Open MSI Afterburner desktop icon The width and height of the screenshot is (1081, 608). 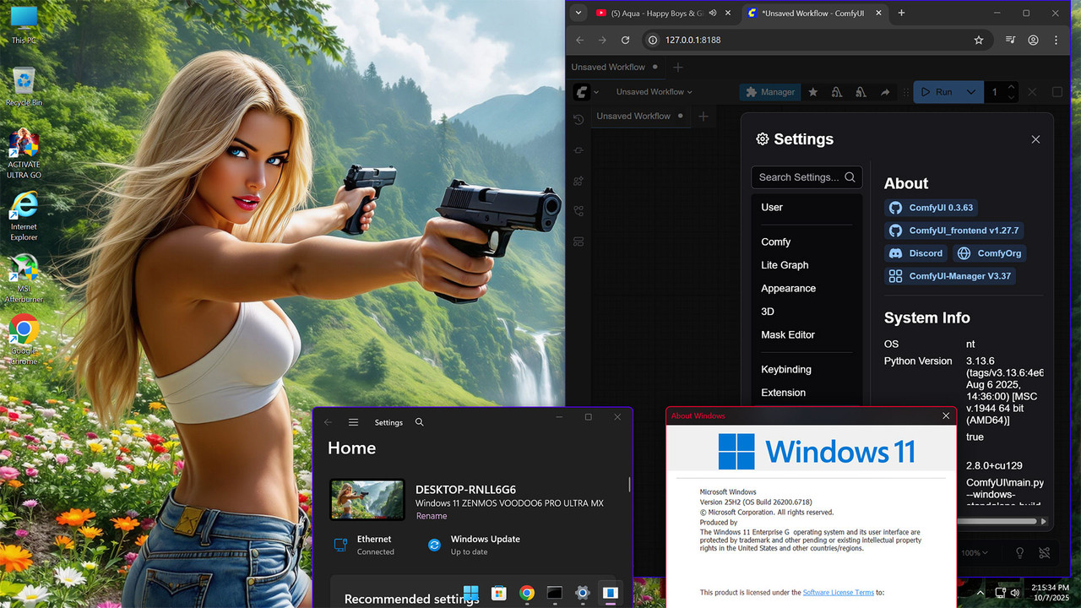point(24,279)
